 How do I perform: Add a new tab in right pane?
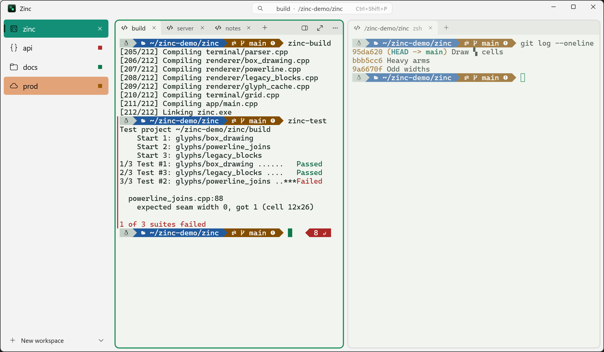pos(446,28)
